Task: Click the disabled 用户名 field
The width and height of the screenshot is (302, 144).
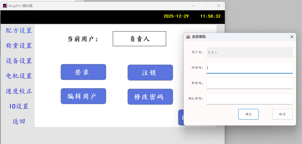Action: (x=250, y=52)
